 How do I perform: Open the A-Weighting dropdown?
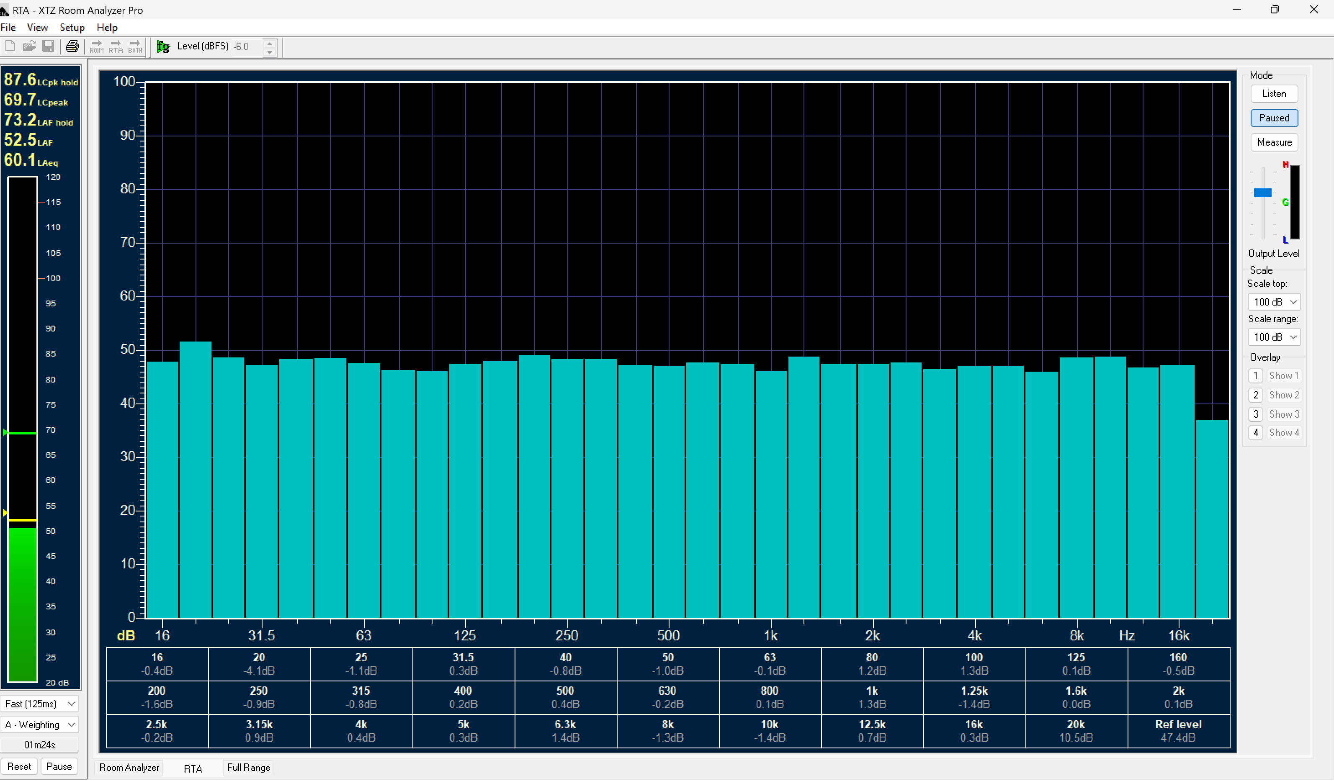pos(40,725)
